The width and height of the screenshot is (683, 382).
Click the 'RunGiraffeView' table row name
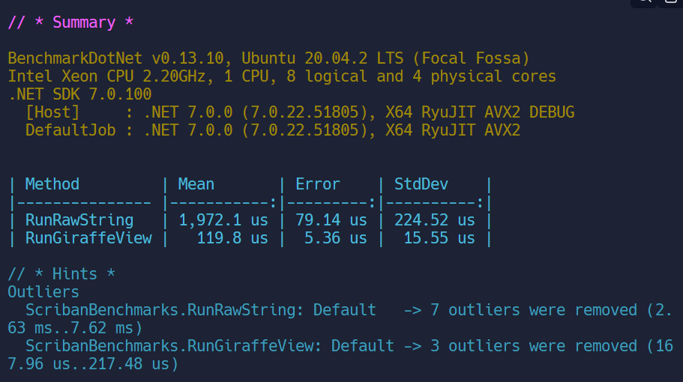point(88,238)
